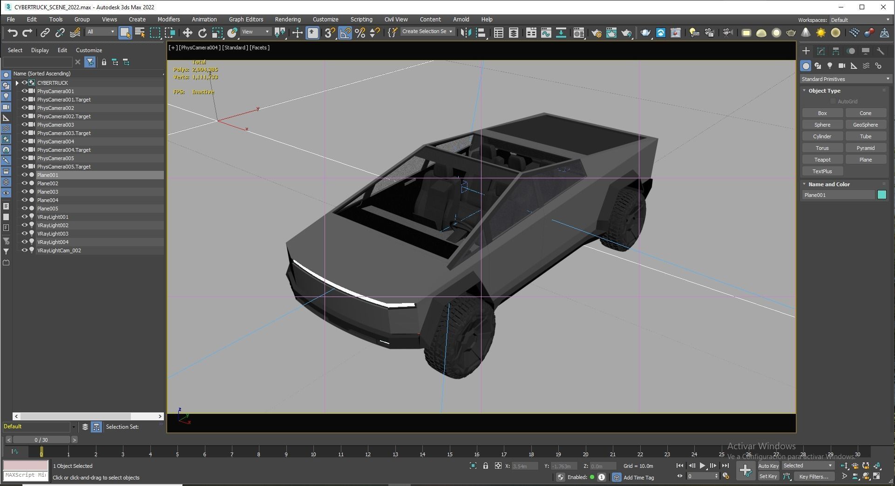Viewport: 895px width, 486px height.
Task: Click the TextPlus button
Action: point(822,171)
